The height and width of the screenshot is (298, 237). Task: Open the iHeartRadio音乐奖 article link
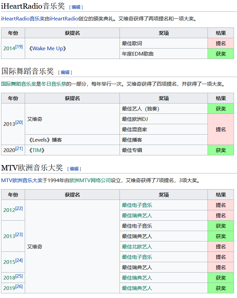[23, 19]
